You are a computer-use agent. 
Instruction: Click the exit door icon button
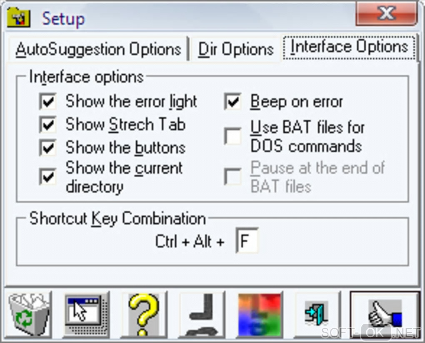(x=317, y=314)
